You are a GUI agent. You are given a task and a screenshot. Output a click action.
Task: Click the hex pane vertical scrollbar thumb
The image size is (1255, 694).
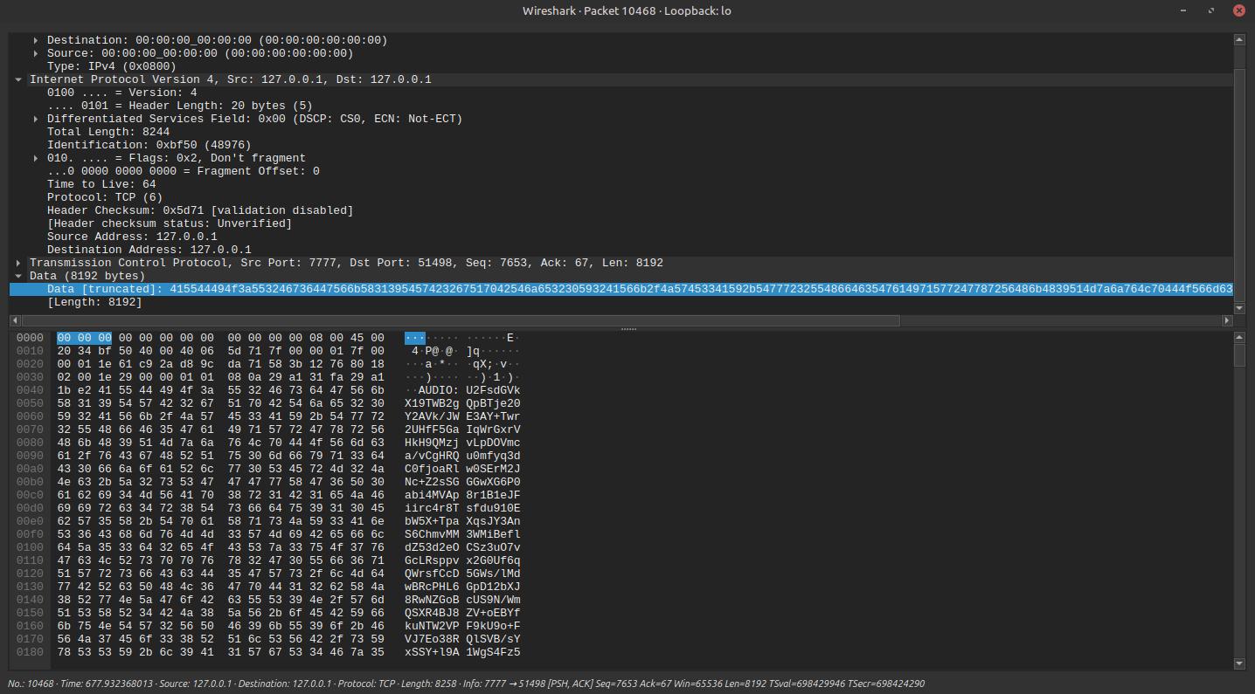(1238, 354)
